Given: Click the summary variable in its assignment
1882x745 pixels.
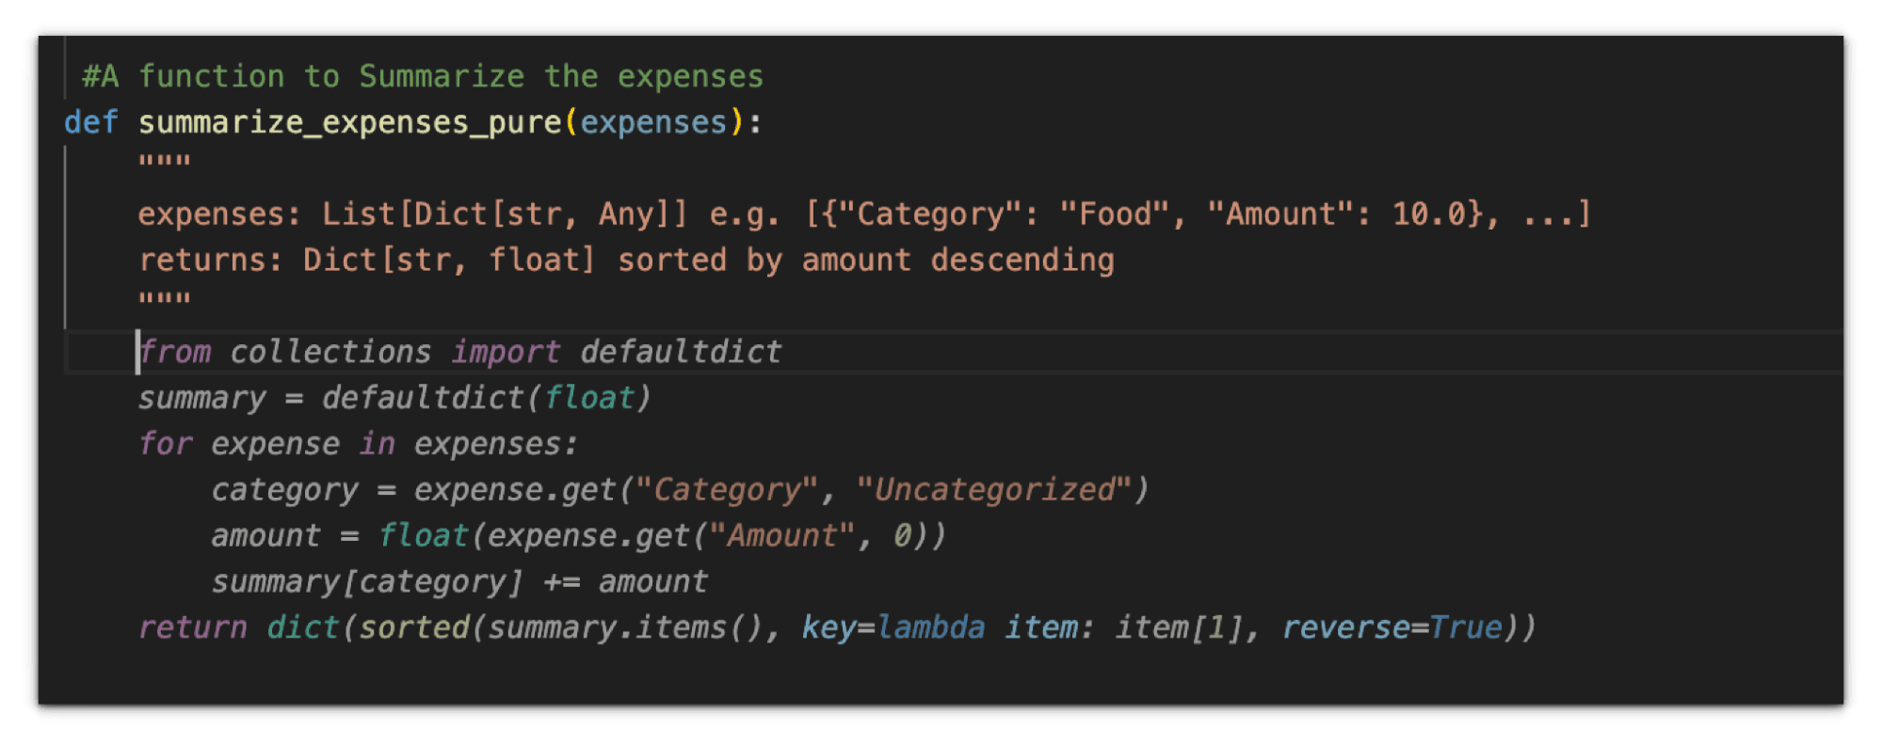Looking at the screenshot, I should pos(202,398).
